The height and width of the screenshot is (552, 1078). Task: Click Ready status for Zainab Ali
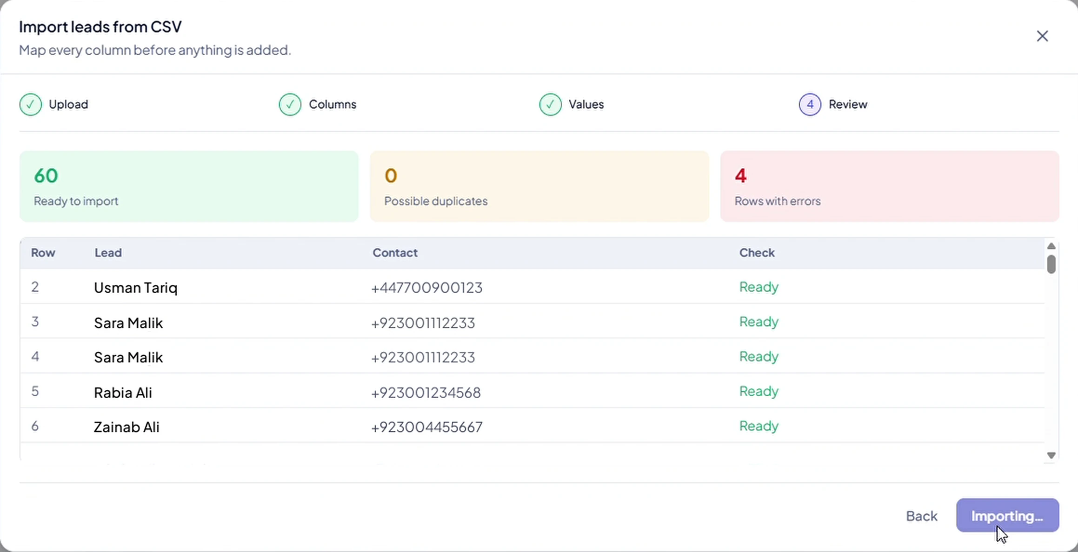[759, 426]
